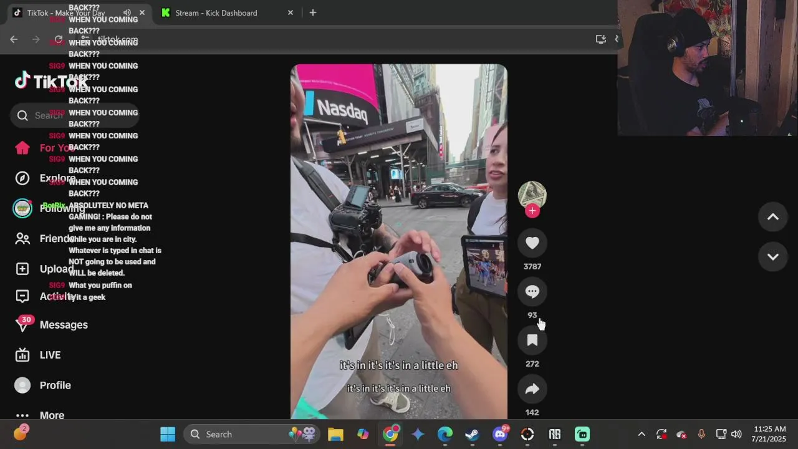Go to the next video with down chevron

point(772,257)
